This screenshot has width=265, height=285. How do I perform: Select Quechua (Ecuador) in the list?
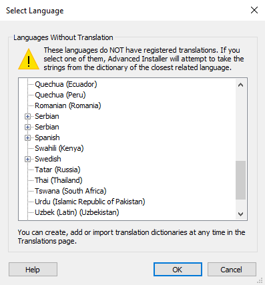click(x=66, y=84)
